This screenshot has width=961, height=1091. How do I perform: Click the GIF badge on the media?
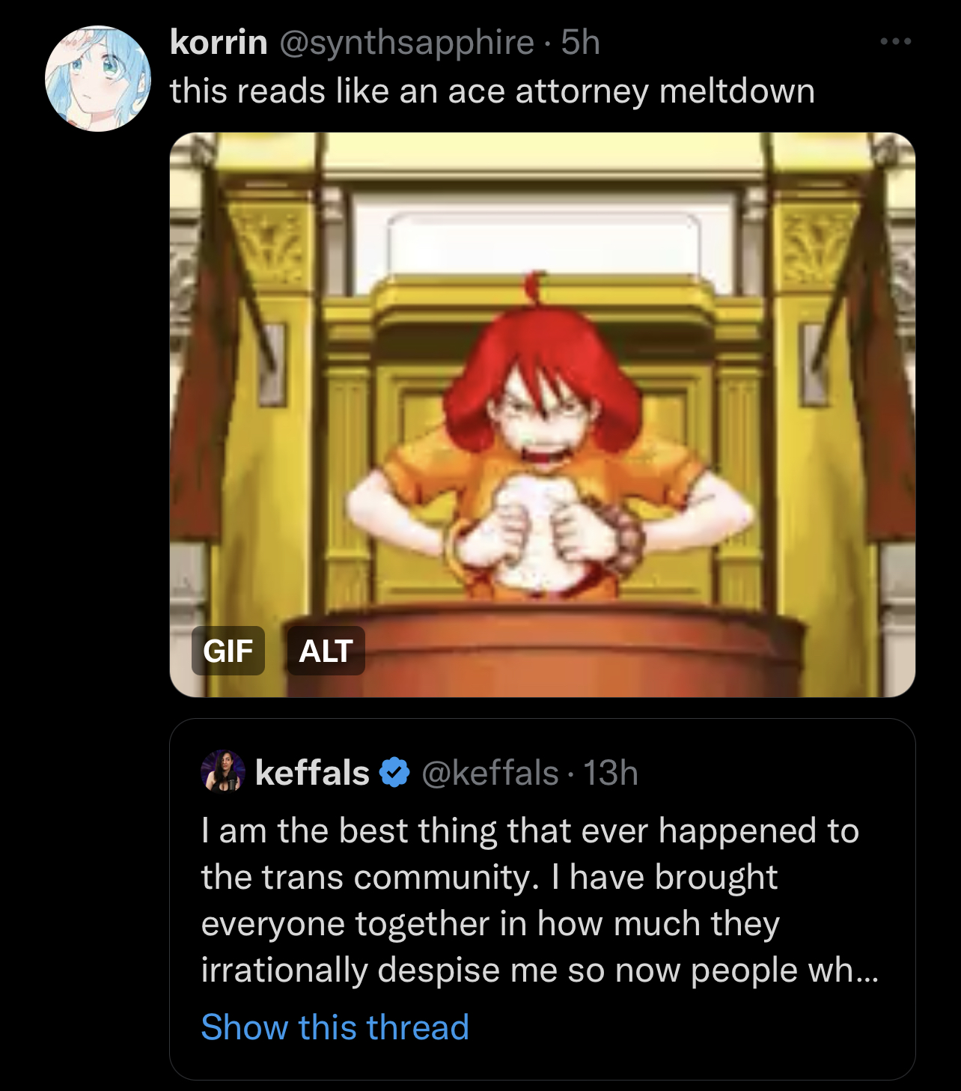228,651
